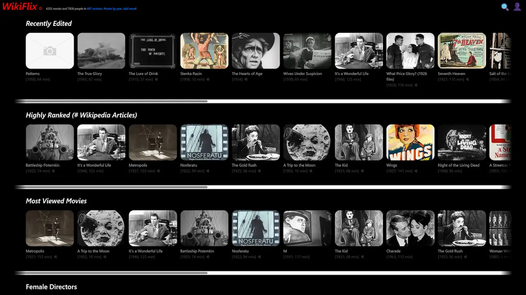This screenshot has height=295, width=526.
Task: Open the "Movies by year" page
Action: tap(113, 8)
